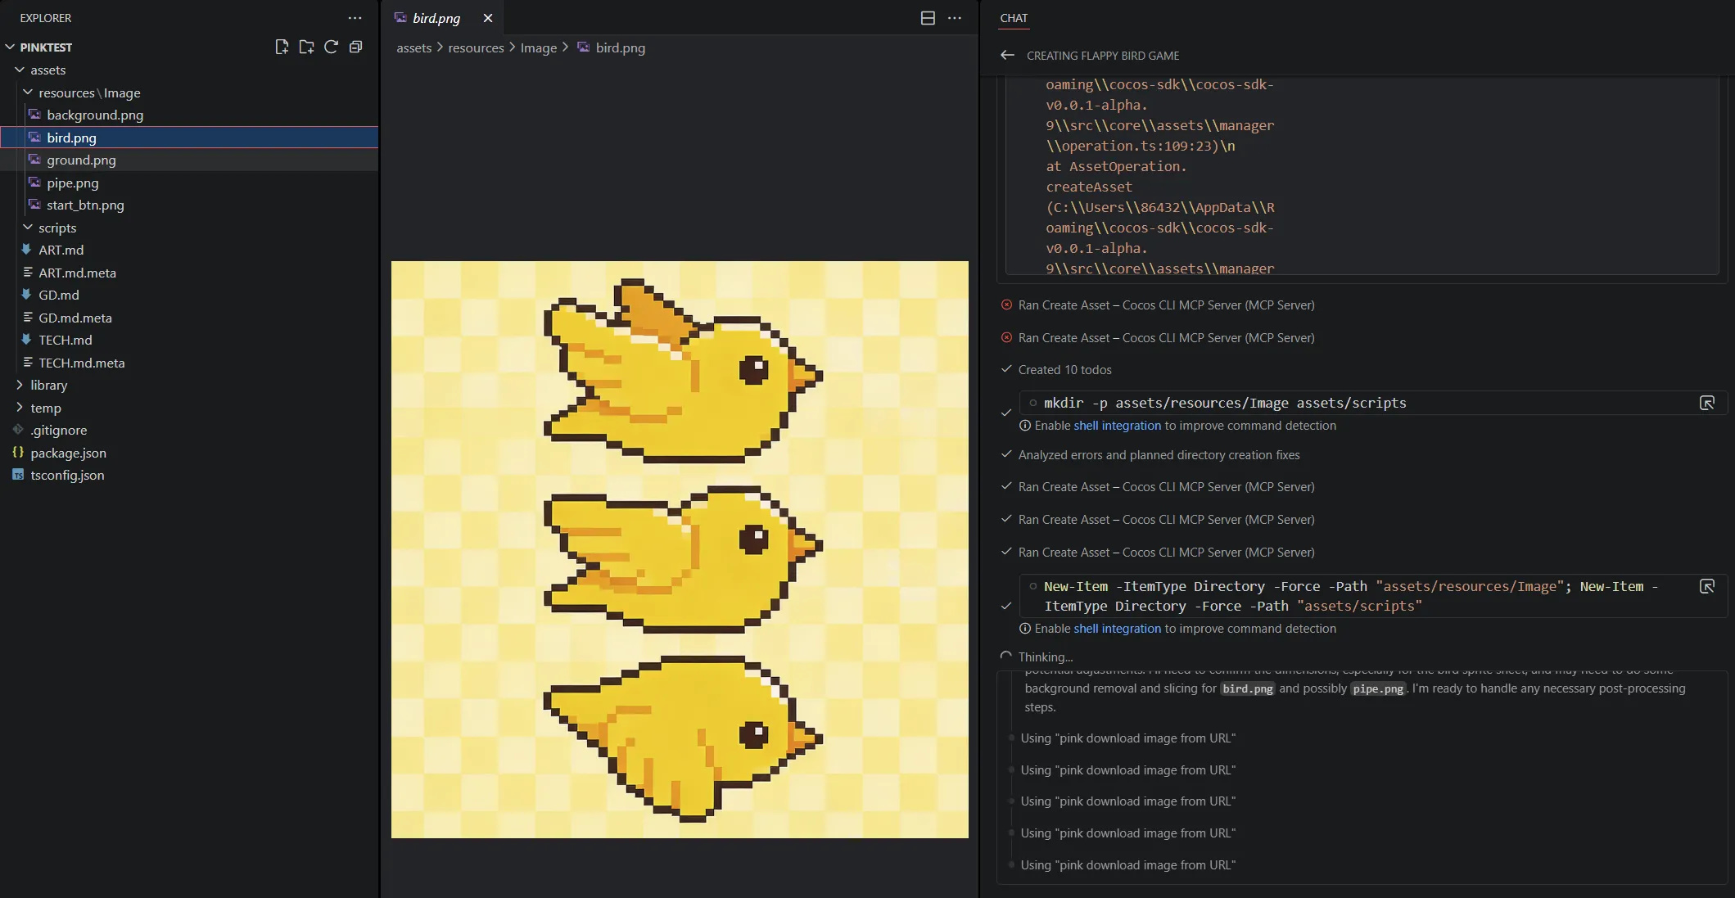Run mkdir command in terminal icon
Screen dimensions: 1735x898
point(1706,403)
